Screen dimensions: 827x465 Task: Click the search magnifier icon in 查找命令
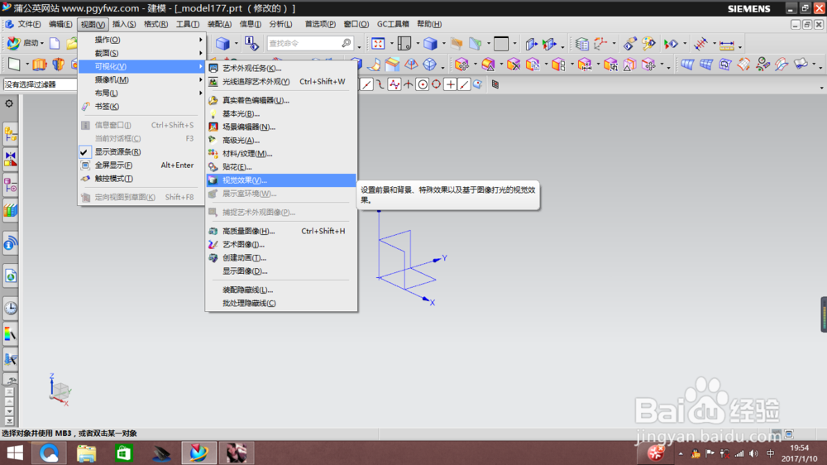tap(346, 43)
